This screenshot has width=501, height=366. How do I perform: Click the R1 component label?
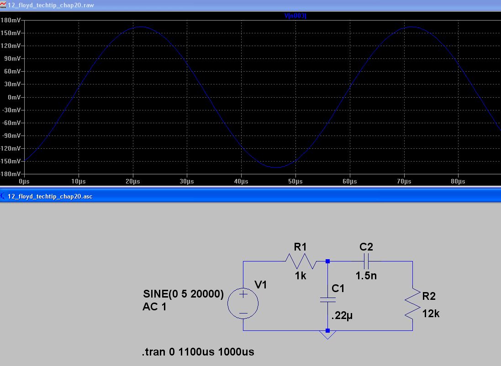click(x=301, y=246)
